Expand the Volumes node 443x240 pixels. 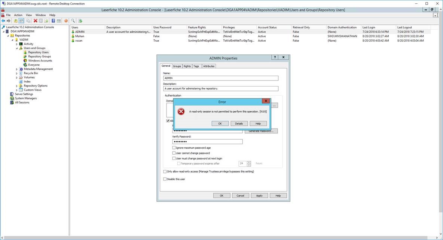(x=17, y=78)
